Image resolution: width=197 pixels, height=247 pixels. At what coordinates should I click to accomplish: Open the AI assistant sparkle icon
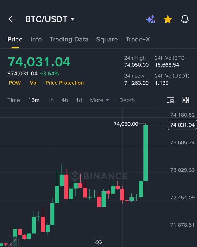[x=150, y=19]
